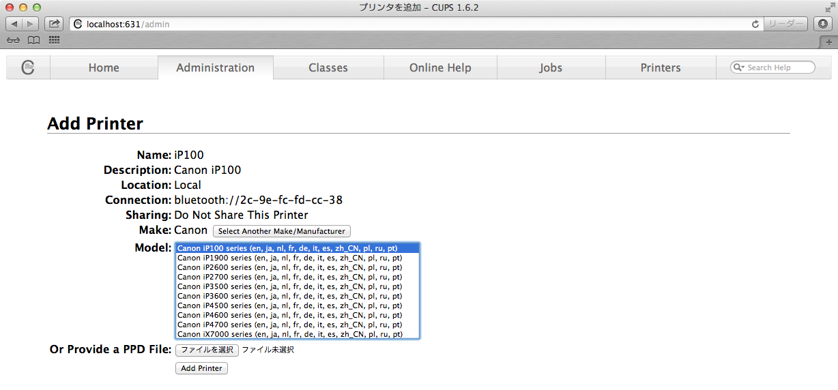Click the Location value Local

click(188, 185)
